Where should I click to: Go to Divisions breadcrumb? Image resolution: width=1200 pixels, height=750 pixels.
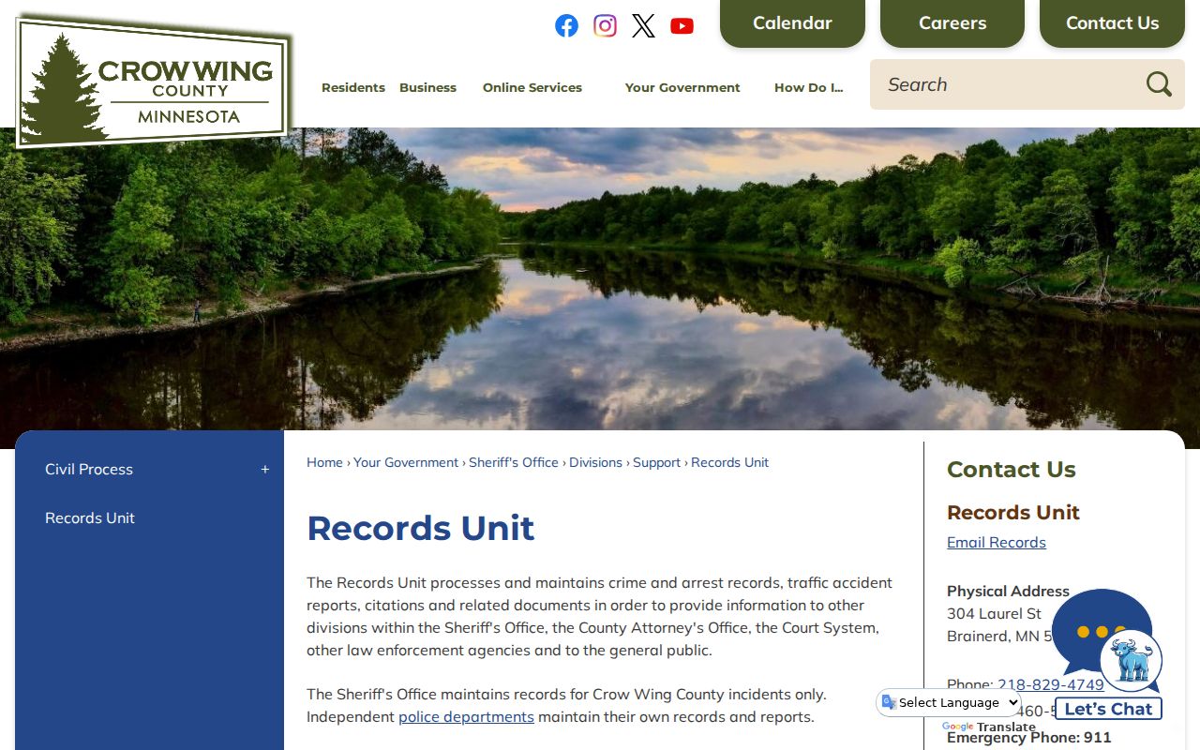tap(595, 462)
